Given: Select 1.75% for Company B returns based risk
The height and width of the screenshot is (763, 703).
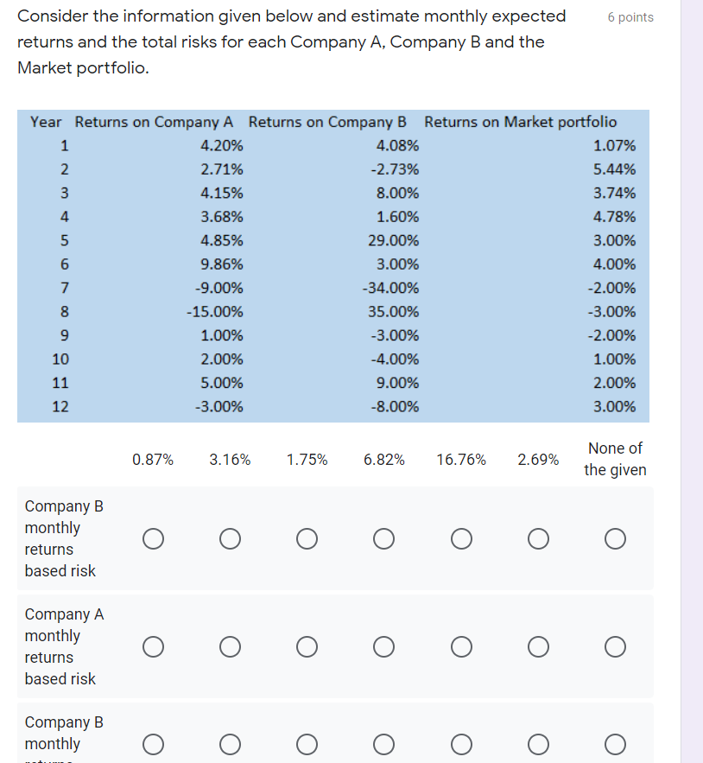Looking at the screenshot, I should pos(307,538).
